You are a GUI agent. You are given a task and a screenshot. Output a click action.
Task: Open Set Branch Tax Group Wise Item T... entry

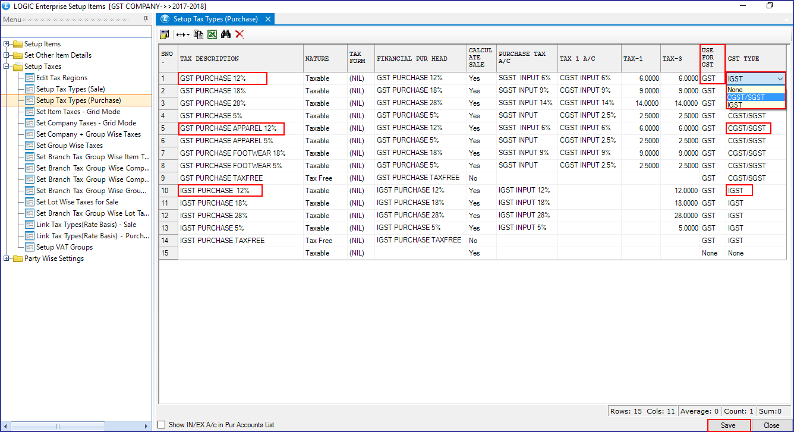(93, 157)
